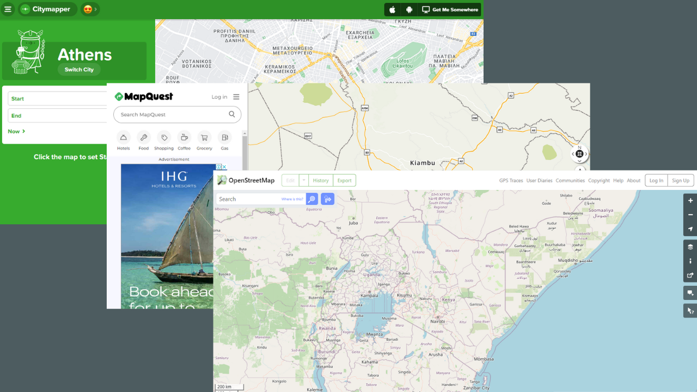This screenshot has height=392, width=697.
Task: Click the Kiambu label on MapQuest map
Action: 423,163
